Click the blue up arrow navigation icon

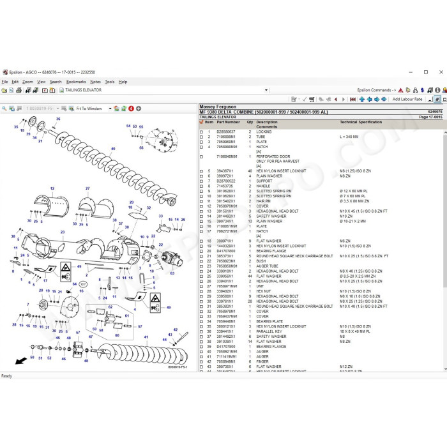(362, 100)
